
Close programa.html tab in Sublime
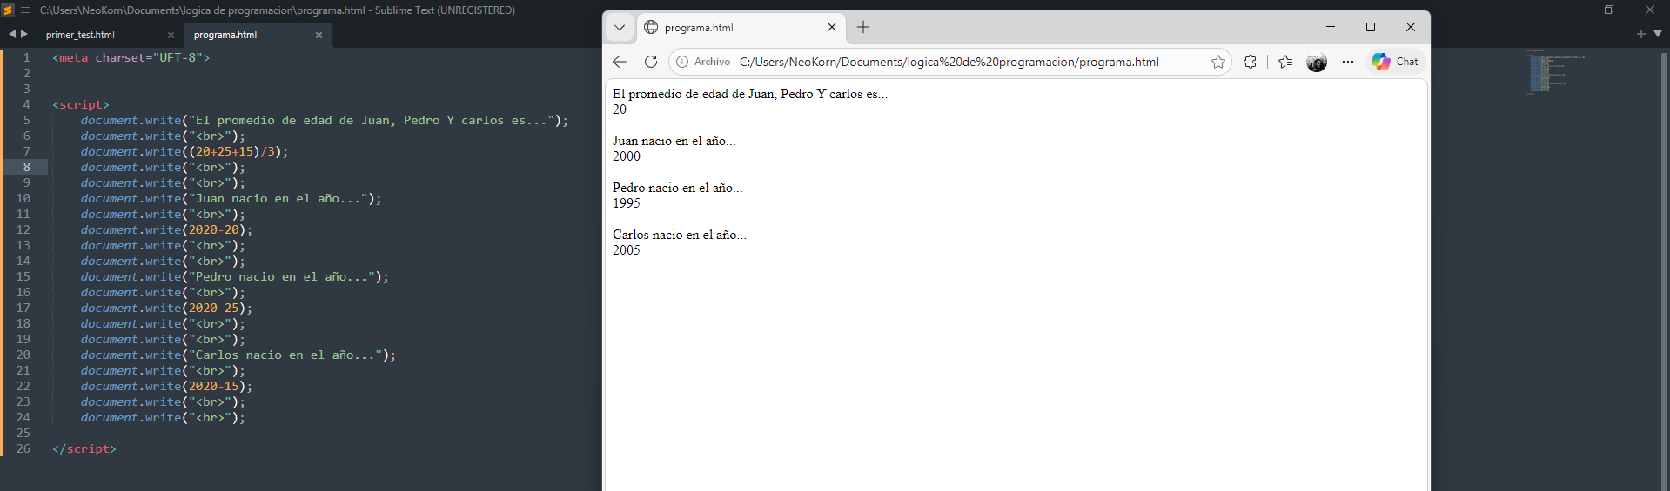(x=319, y=35)
